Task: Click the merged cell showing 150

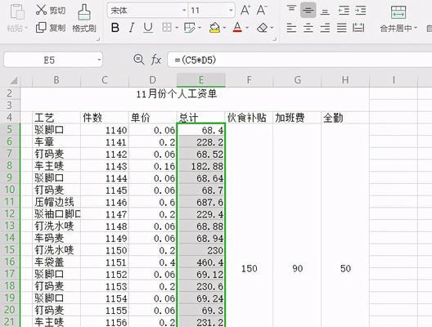Action: pyautogui.click(x=249, y=268)
